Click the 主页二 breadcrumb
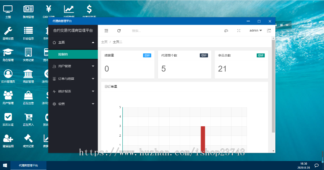This screenshot has height=170, width=324. pyautogui.click(x=117, y=42)
